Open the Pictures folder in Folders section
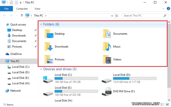The width and height of the screenshot is (171, 107). coord(49,59)
